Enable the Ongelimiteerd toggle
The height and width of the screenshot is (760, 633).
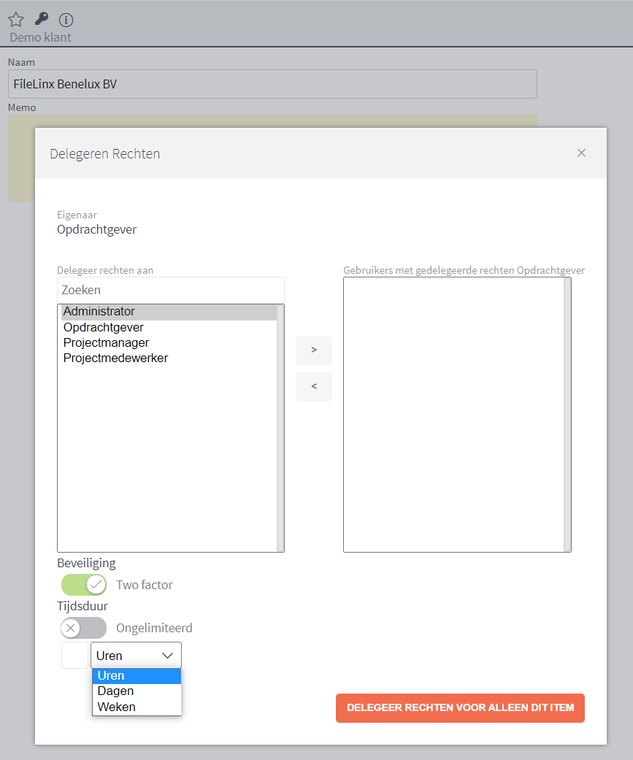84,628
